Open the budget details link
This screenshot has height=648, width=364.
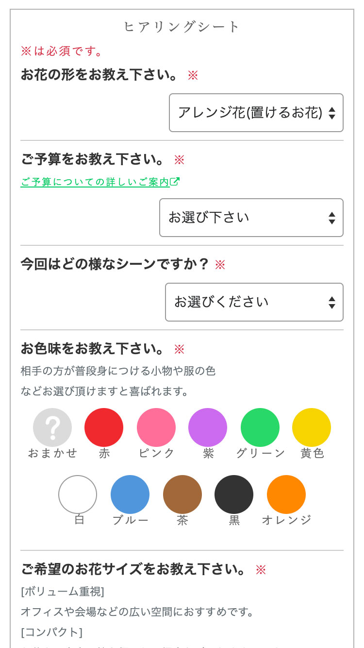[x=95, y=182]
